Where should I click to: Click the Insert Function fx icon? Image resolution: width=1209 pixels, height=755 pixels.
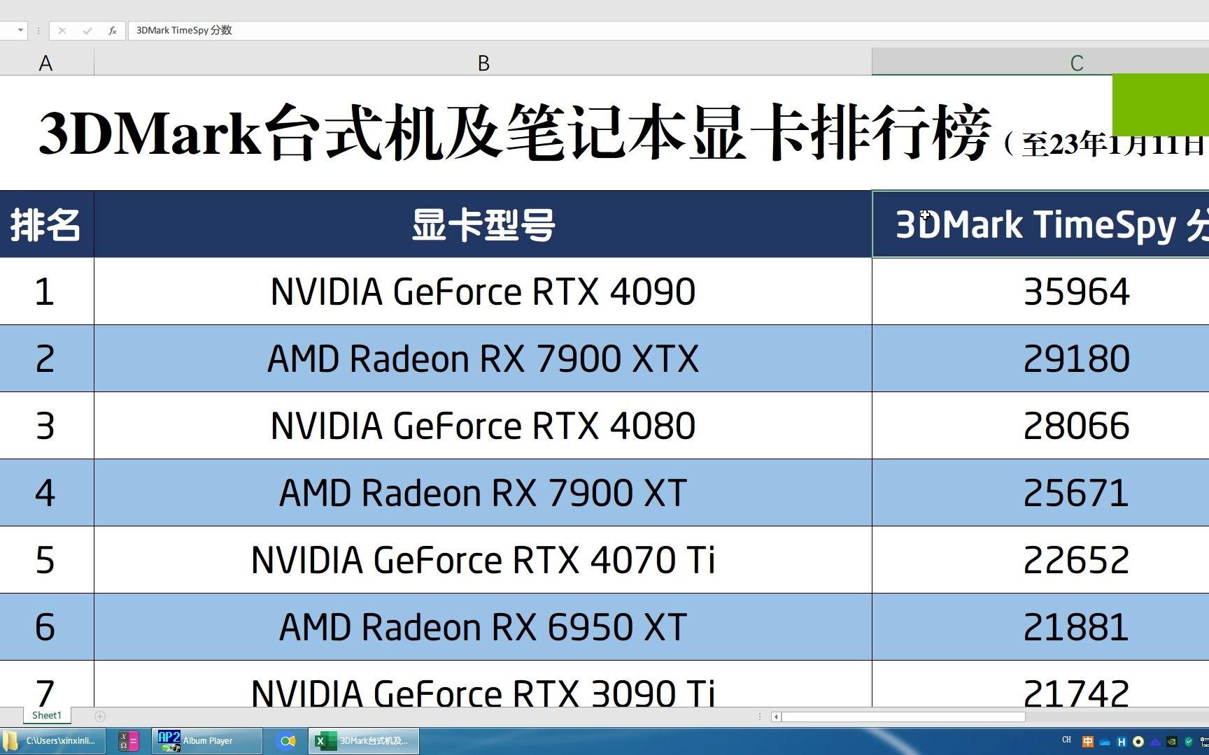tap(112, 31)
